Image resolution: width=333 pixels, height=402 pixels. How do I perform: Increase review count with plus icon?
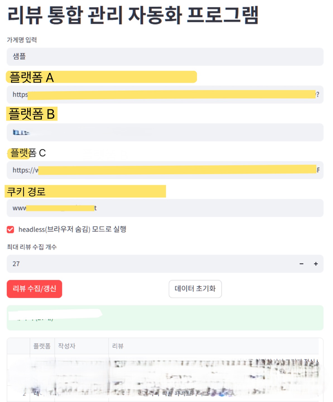tap(316, 264)
